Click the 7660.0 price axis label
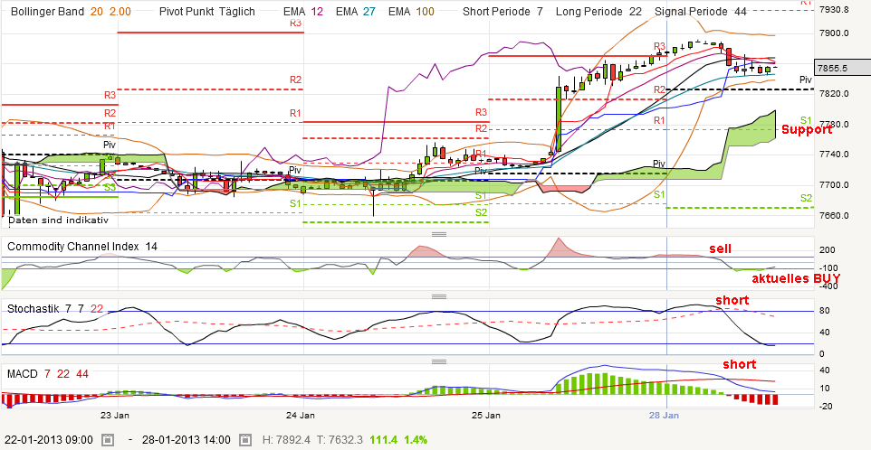871x450 pixels. pyautogui.click(x=835, y=215)
